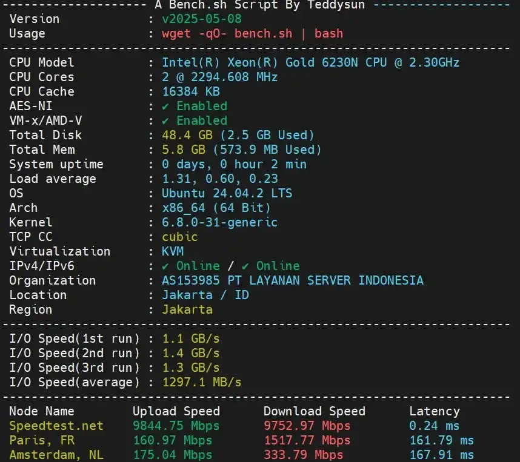Click the 'Virtualization' label

(x=59, y=251)
